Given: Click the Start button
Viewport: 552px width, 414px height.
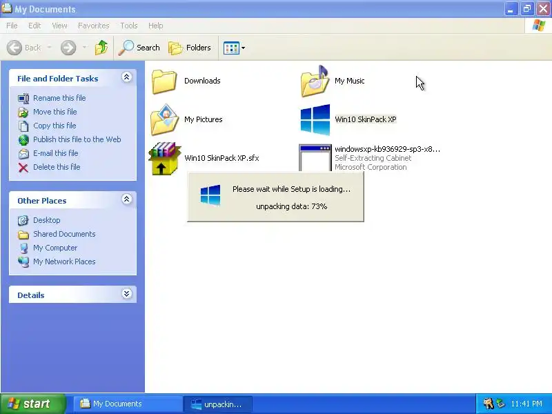Looking at the screenshot, I should 33,404.
